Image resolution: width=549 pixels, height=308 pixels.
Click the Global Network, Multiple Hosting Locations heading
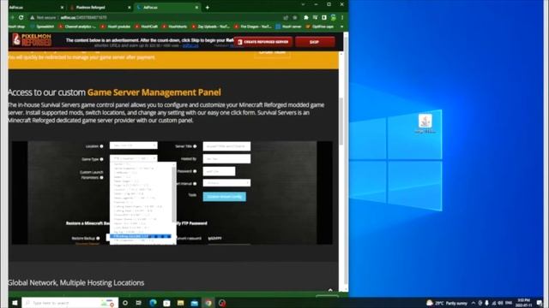(75, 282)
